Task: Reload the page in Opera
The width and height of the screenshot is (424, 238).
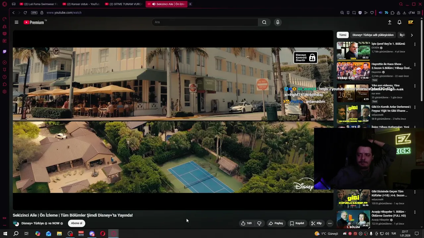Action: click(x=25, y=13)
